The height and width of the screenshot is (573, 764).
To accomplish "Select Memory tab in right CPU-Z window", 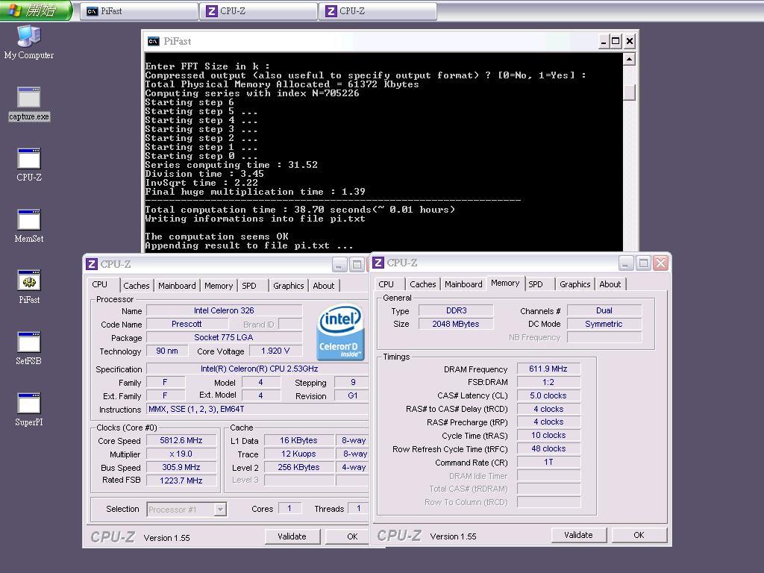I will click(505, 283).
